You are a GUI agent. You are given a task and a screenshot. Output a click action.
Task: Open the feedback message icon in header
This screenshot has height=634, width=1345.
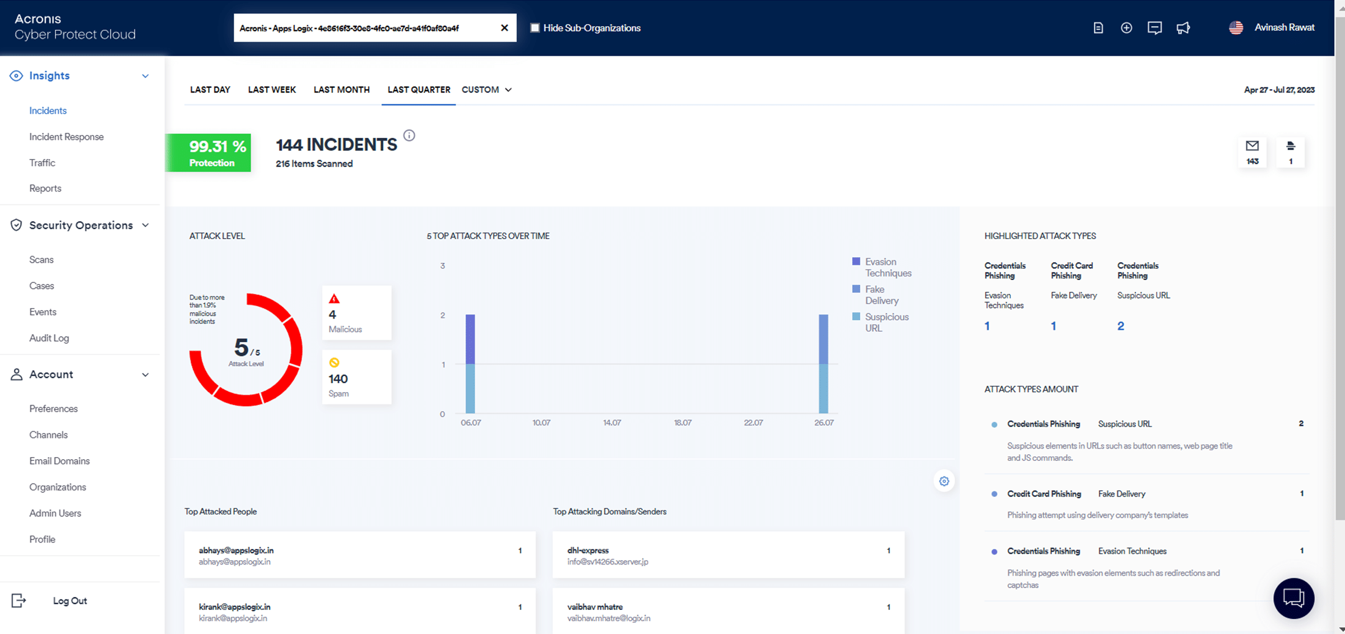tap(1154, 28)
